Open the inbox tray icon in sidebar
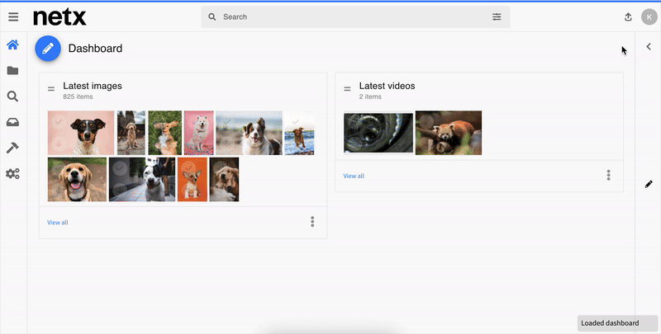Screen dimensions: 661x334 pos(12,122)
